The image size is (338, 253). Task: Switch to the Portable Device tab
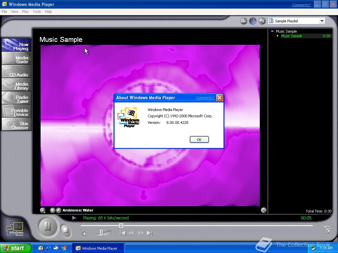coord(16,111)
